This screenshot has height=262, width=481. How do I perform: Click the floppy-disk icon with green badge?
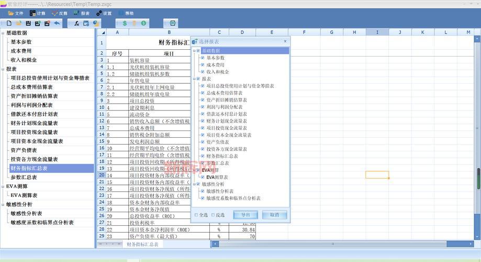pos(38,23)
